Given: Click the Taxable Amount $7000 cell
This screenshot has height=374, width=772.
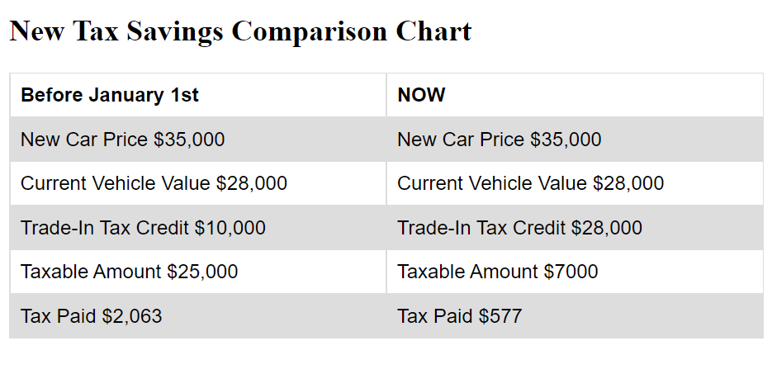Looking at the screenshot, I should (x=575, y=271).
